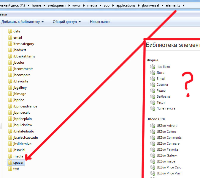Viewport: 200px width, 178px height.
Task: Add the JBZoo Colors element icon
Action: 153,132
